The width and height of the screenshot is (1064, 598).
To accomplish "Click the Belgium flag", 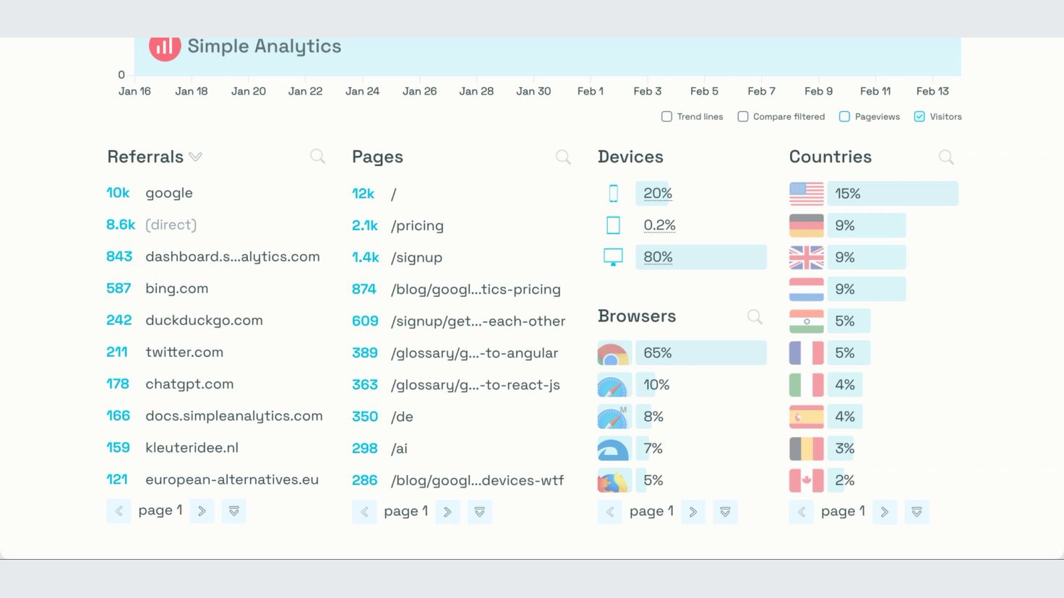I will point(807,448).
